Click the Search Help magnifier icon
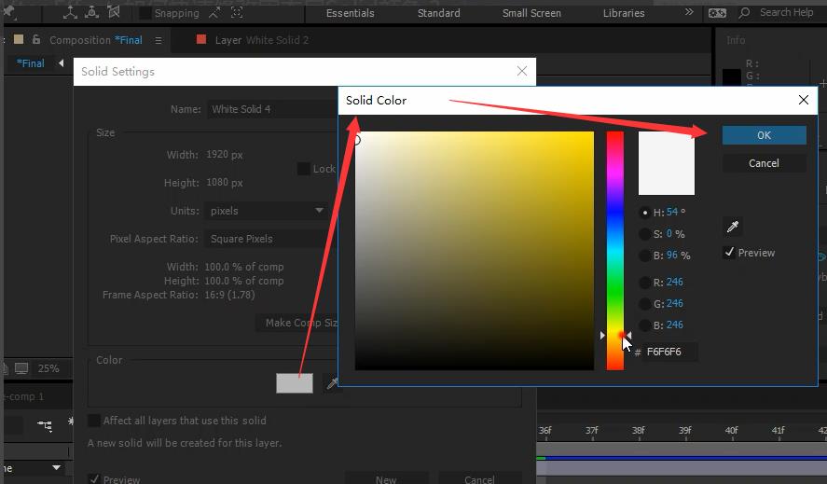 tap(747, 13)
